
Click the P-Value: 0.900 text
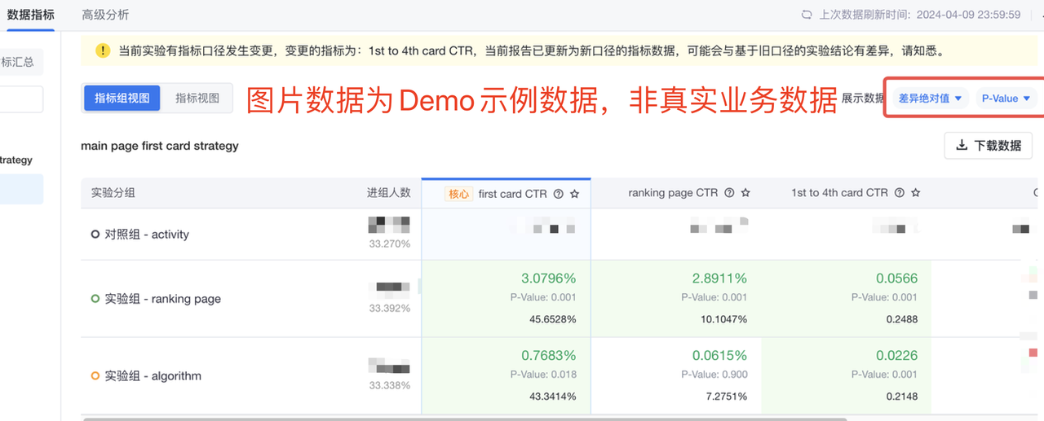714,375
